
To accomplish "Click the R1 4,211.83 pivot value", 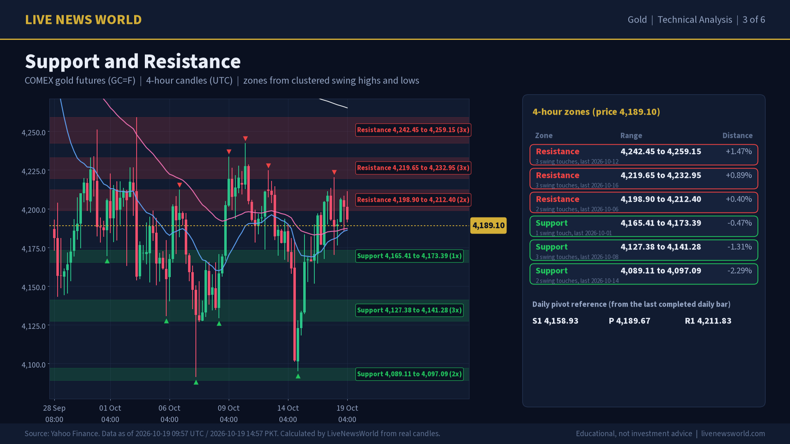I will (708, 321).
